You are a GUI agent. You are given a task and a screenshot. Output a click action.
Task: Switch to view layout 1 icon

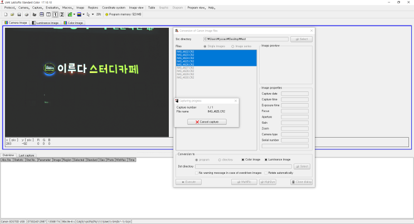click(x=55, y=14)
